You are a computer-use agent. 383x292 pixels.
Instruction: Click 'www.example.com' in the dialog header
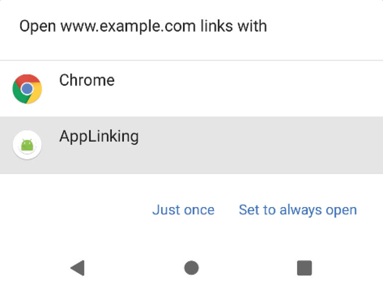tap(128, 27)
